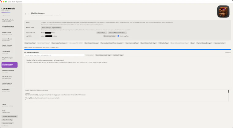This screenshot has height=128, width=233.
Task: Click the Show More button beside the filter
Action: coord(90,55)
